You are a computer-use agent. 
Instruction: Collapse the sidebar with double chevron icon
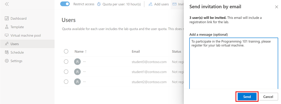click(x=7, y=4)
